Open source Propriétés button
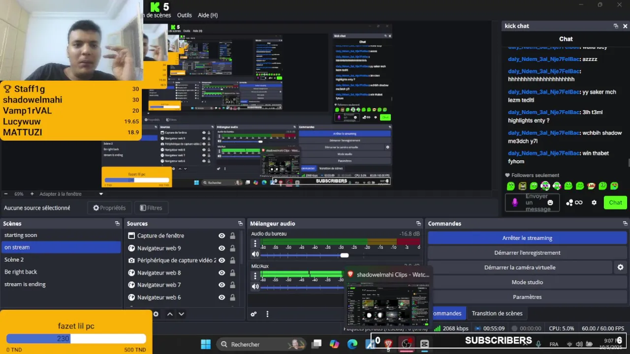The width and height of the screenshot is (630, 354). (x=109, y=208)
